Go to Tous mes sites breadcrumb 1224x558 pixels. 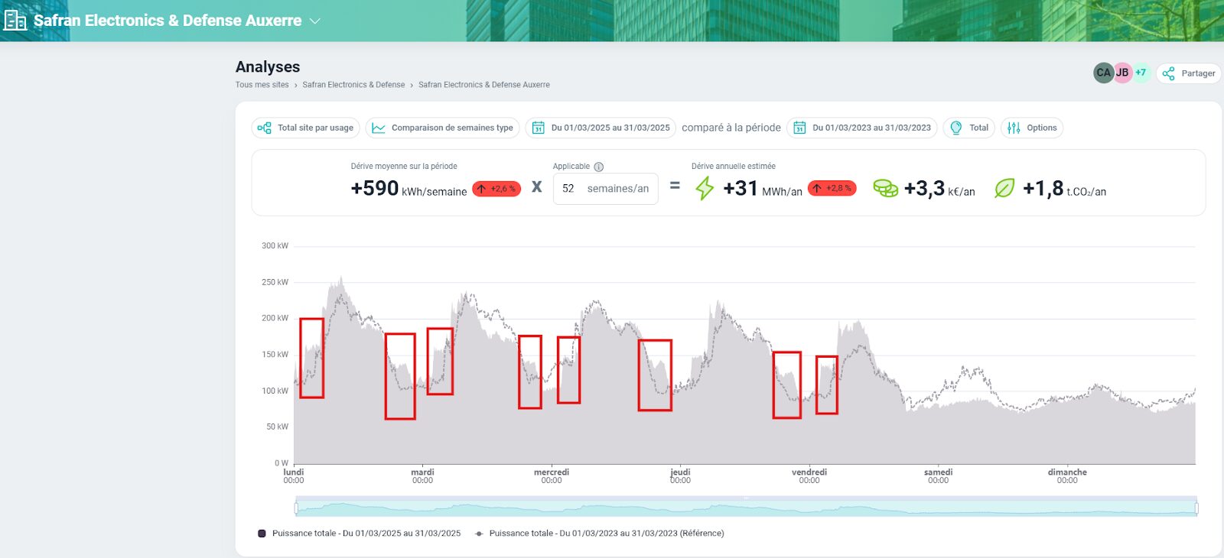262,85
